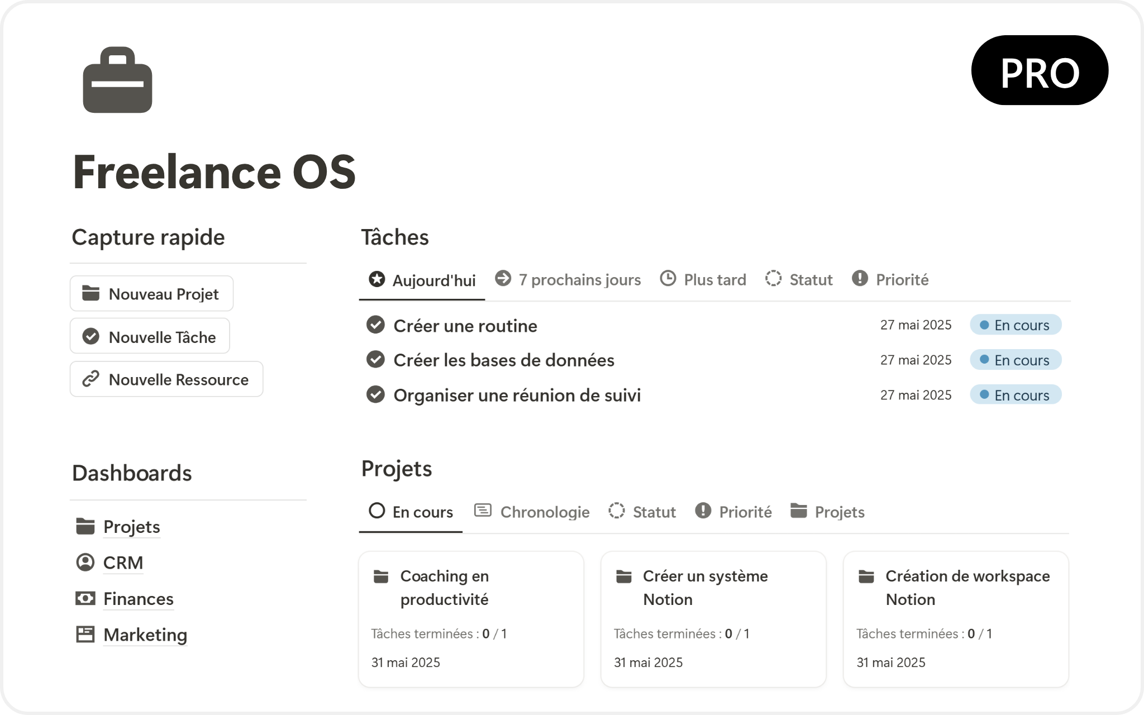The width and height of the screenshot is (1144, 715).
Task: Select the Priorité tab in Tâches
Action: pos(890,279)
